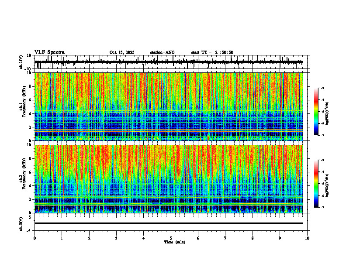Click the ch.1 color bar log(PSD) label
The image size is (346, 267).
coord(327,114)
